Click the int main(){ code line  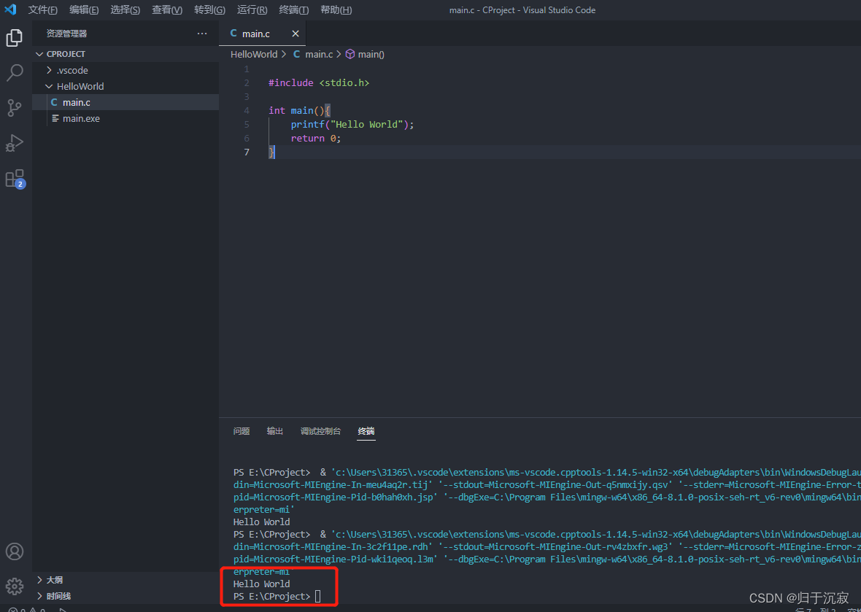(x=299, y=110)
